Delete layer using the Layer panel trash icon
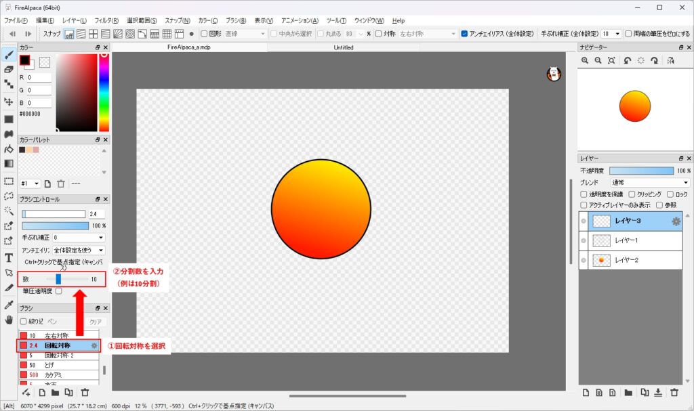This screenshot has height=411, width=694. pyautogui.click(x=674, y=392)
